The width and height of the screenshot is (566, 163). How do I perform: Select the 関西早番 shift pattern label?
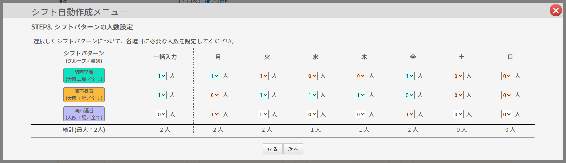(x=84, y=75)
